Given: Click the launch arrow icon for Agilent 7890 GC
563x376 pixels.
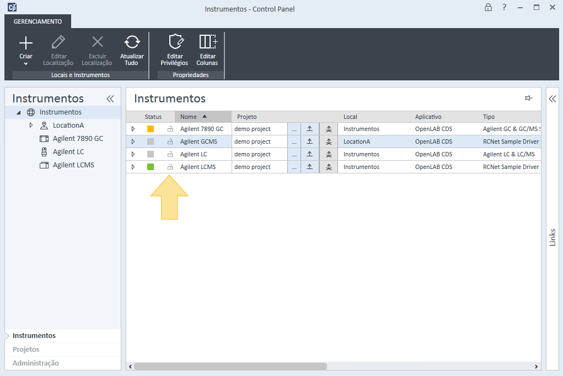Looking at the screenshot, I should [310, 129].
